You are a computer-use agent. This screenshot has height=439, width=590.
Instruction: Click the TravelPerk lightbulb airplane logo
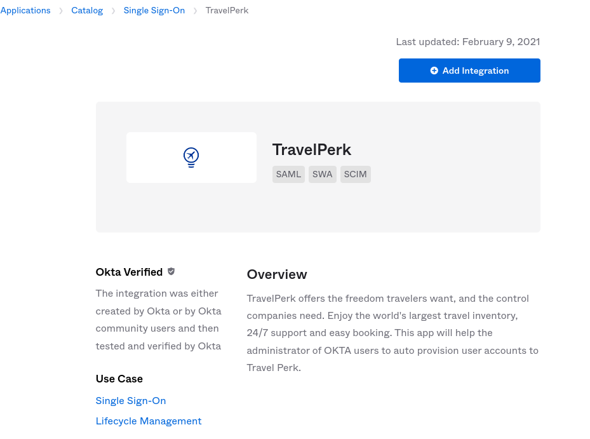pyautogui.click(x=191, y=158)
